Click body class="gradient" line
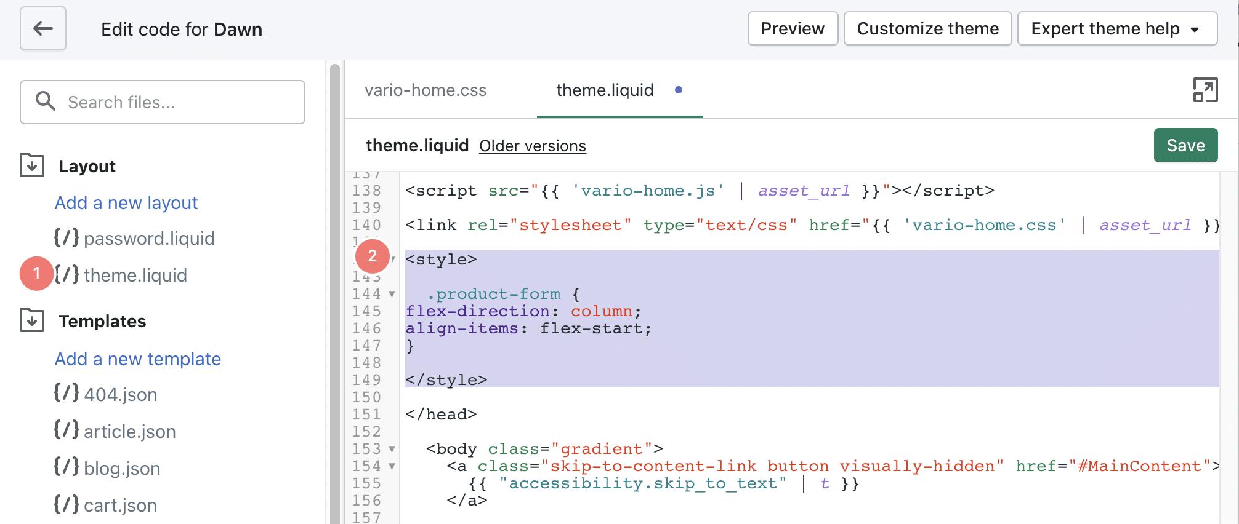The width and height of the screenshot is (1239, 524). point(544,449)
